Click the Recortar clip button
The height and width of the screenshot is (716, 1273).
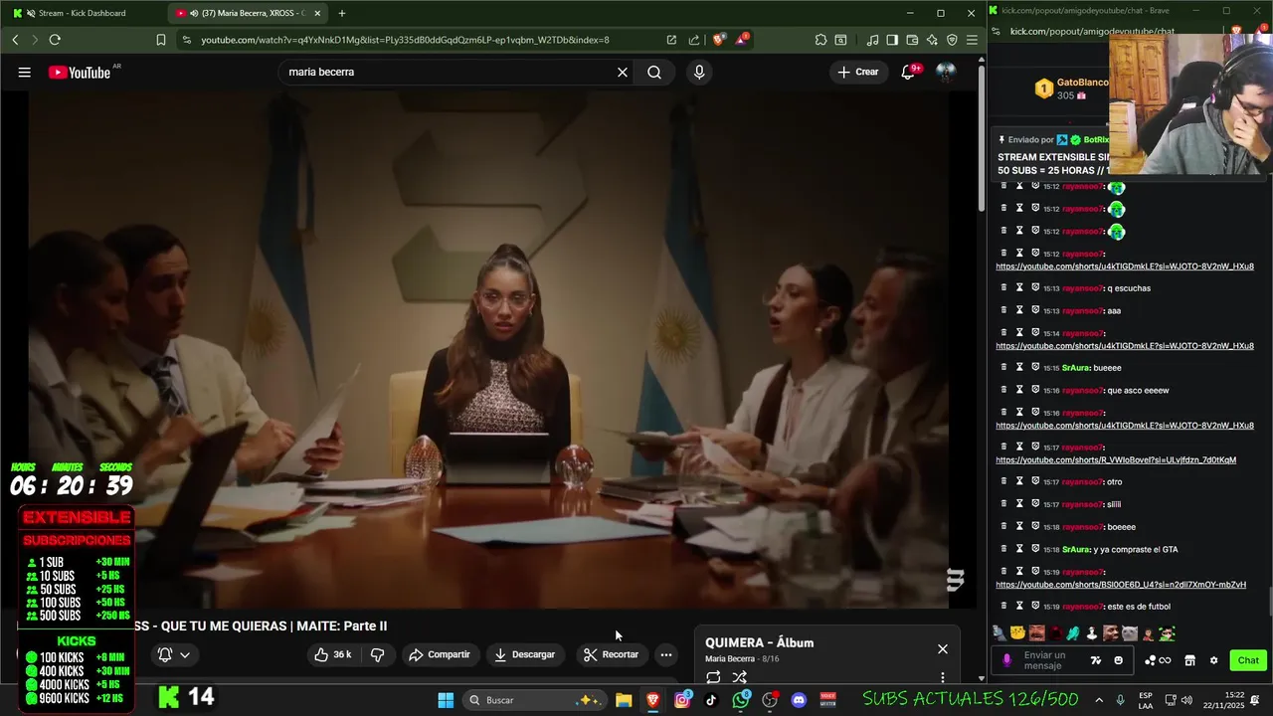pos(611,654)
